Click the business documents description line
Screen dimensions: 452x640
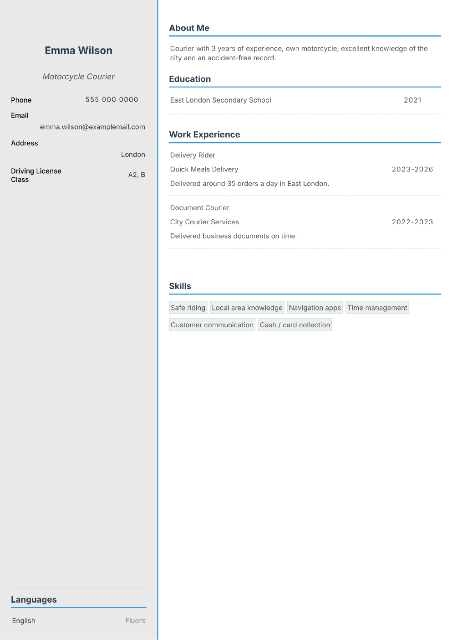234,236
